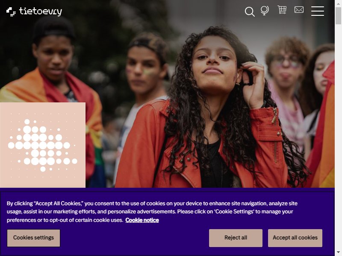The image size is (342, 256).
Task: Click the cookie consent banner text
Action: pyautogui.click(x=152, y=212)
